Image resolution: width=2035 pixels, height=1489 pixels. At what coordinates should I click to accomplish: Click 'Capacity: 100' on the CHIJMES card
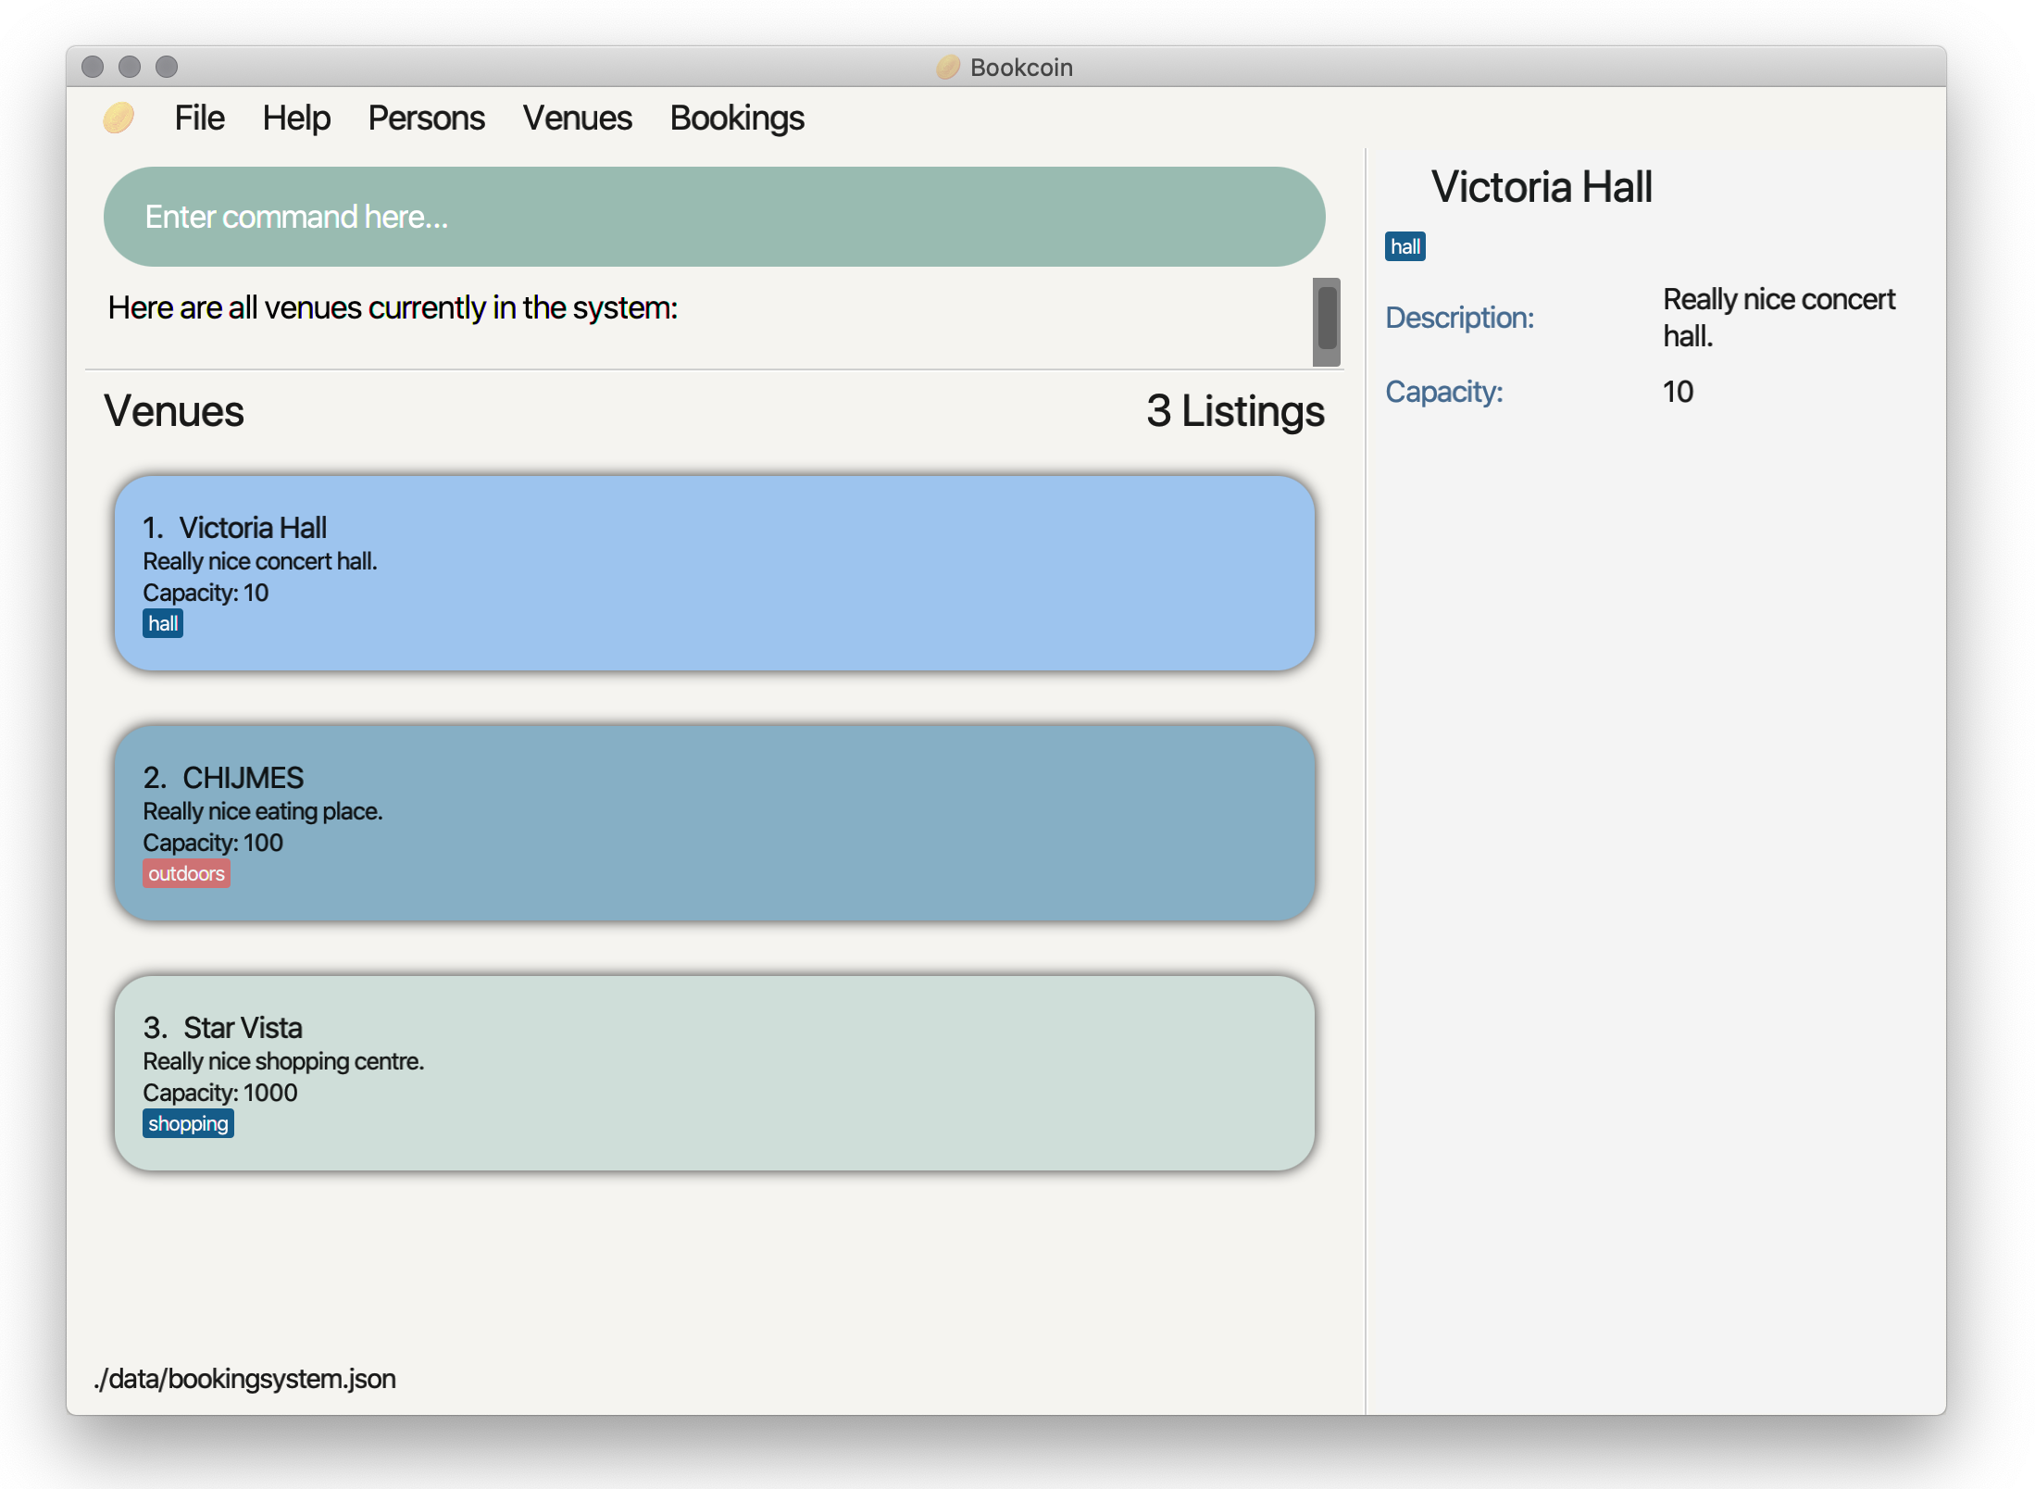coord(213,843)
